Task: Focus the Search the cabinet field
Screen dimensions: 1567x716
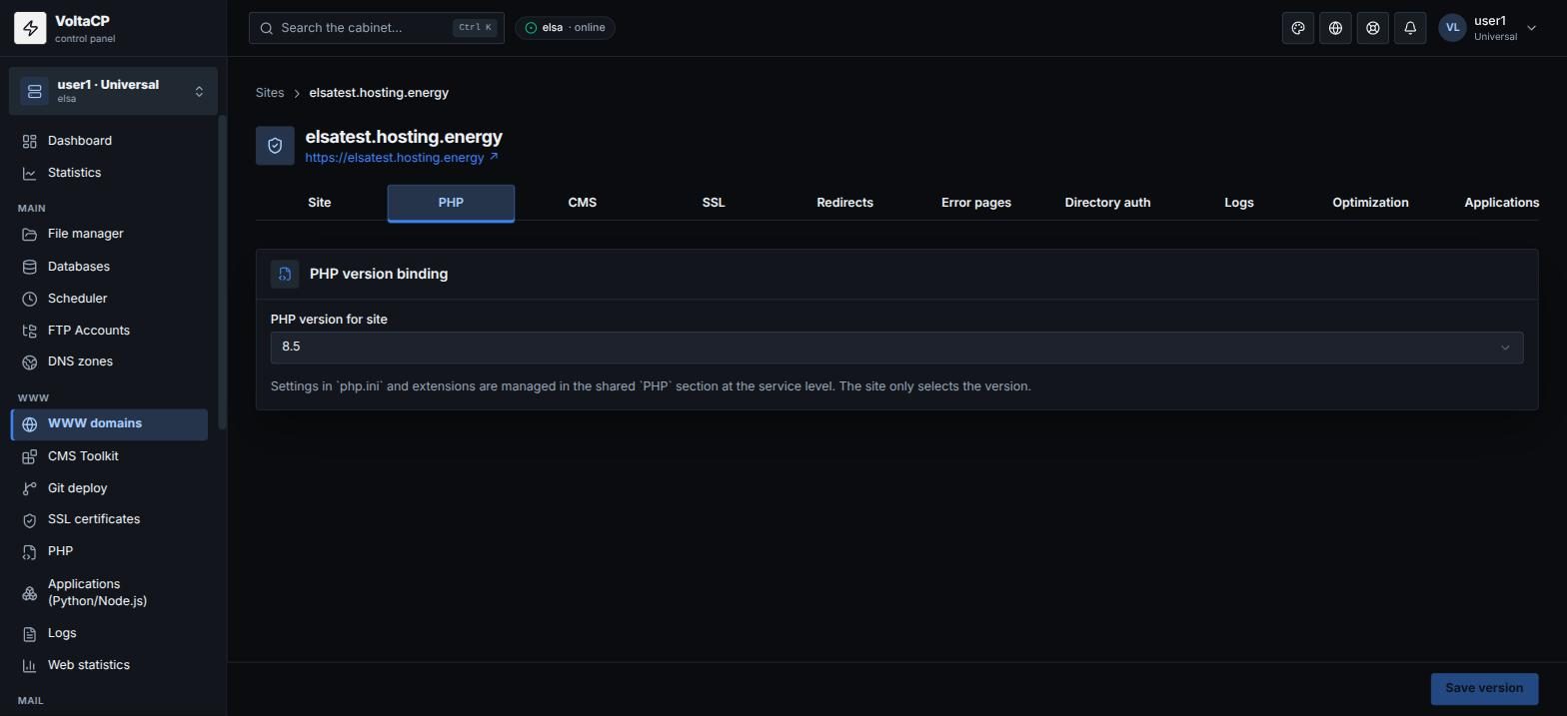Action: click(377, 28)
